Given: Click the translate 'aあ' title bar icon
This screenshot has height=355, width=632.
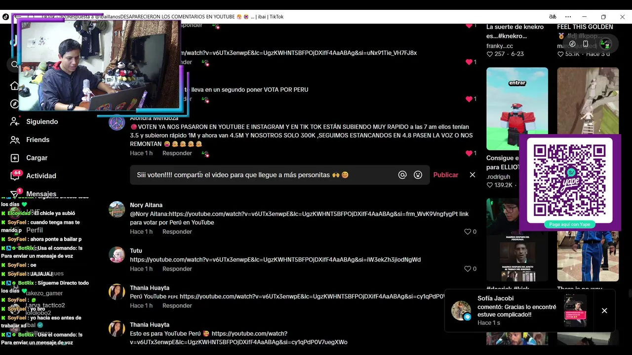Looking at the screenshot, I should 553,17.
